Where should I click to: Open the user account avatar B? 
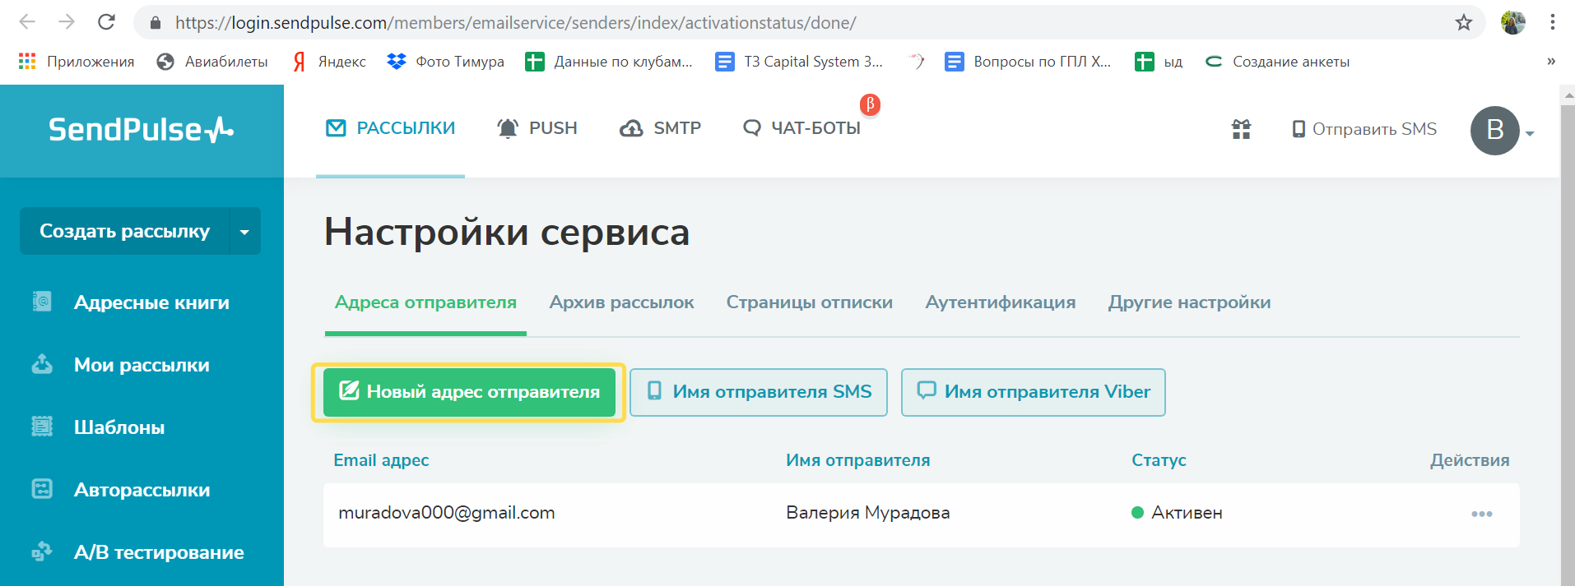tap(1494, 130)
